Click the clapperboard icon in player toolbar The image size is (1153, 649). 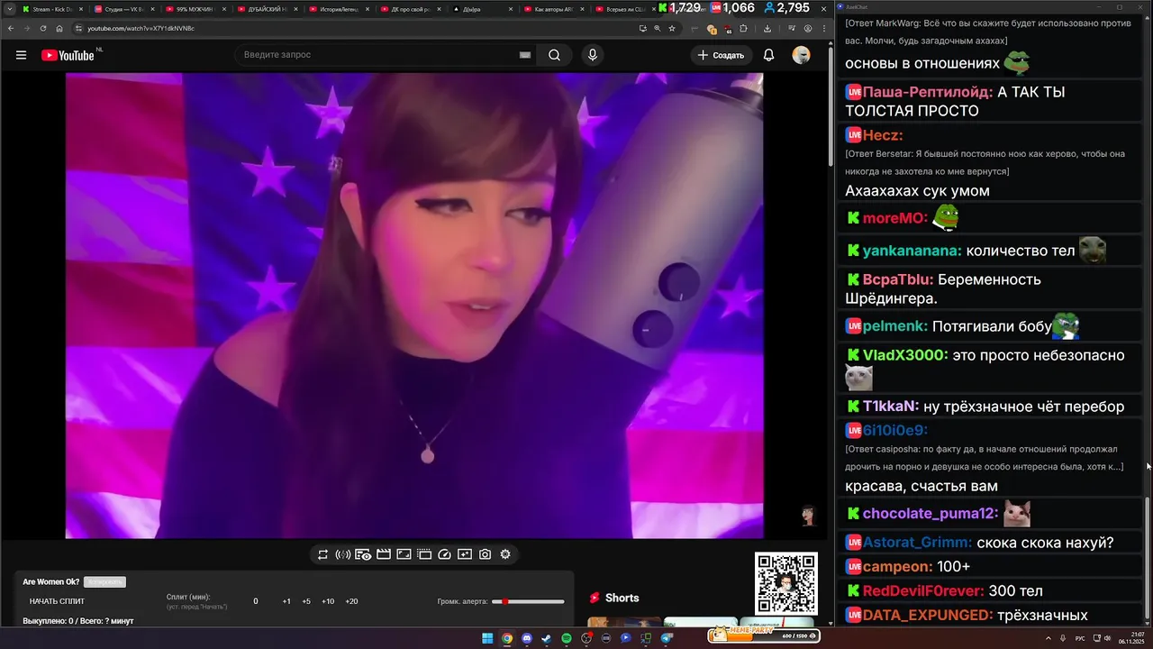tap(383, 554)
